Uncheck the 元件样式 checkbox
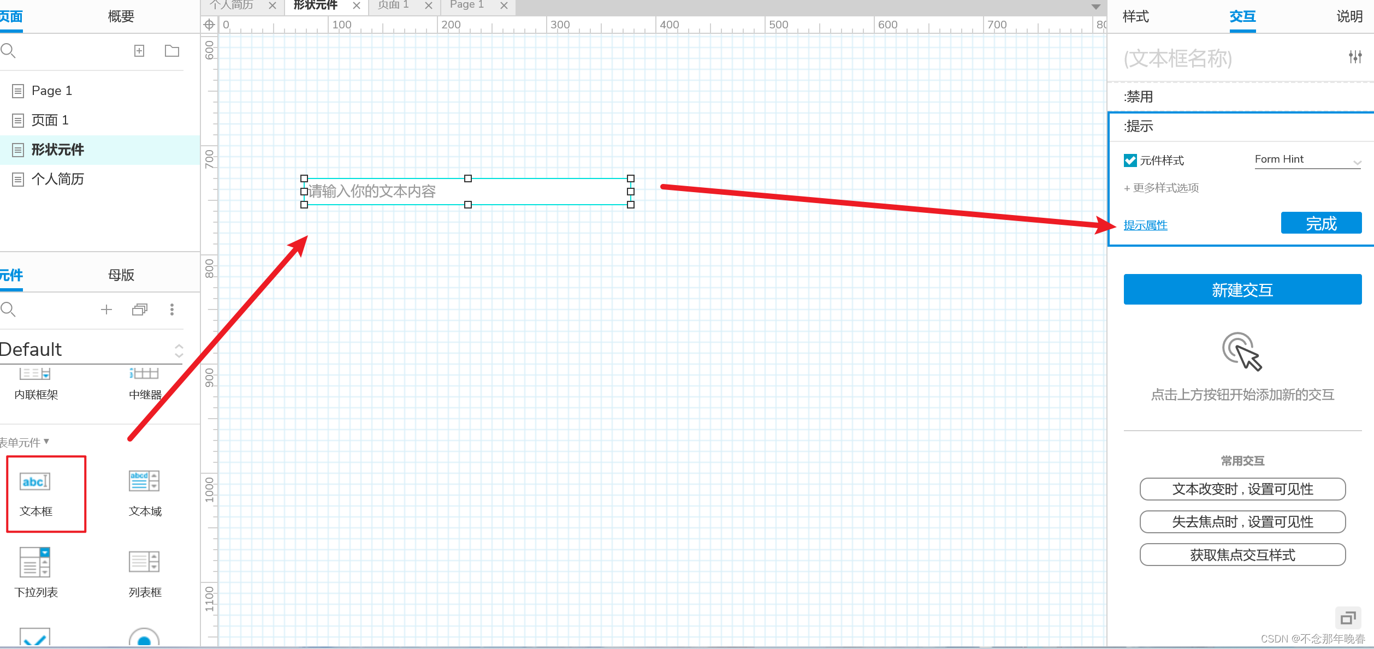The image size is (1374, 649). pos(1130,160)
